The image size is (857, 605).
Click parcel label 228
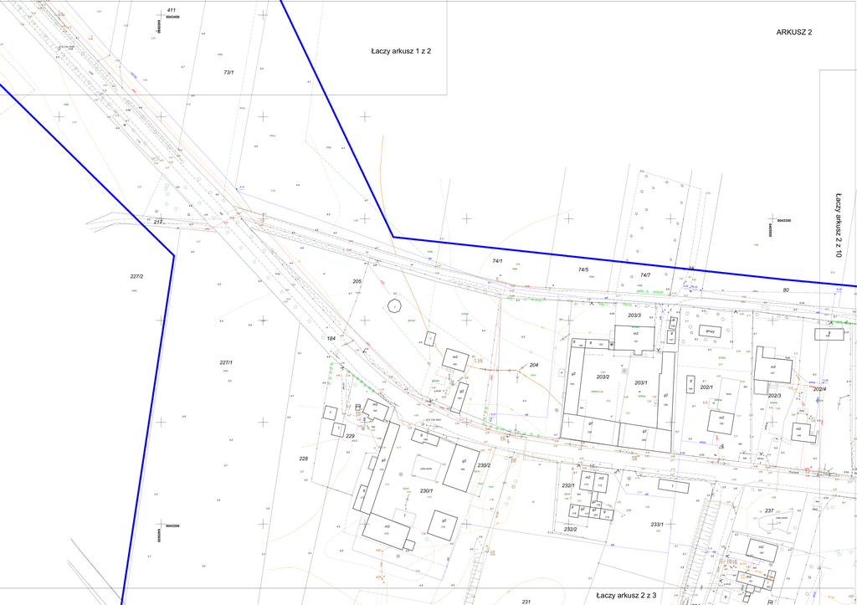(304, 459)
